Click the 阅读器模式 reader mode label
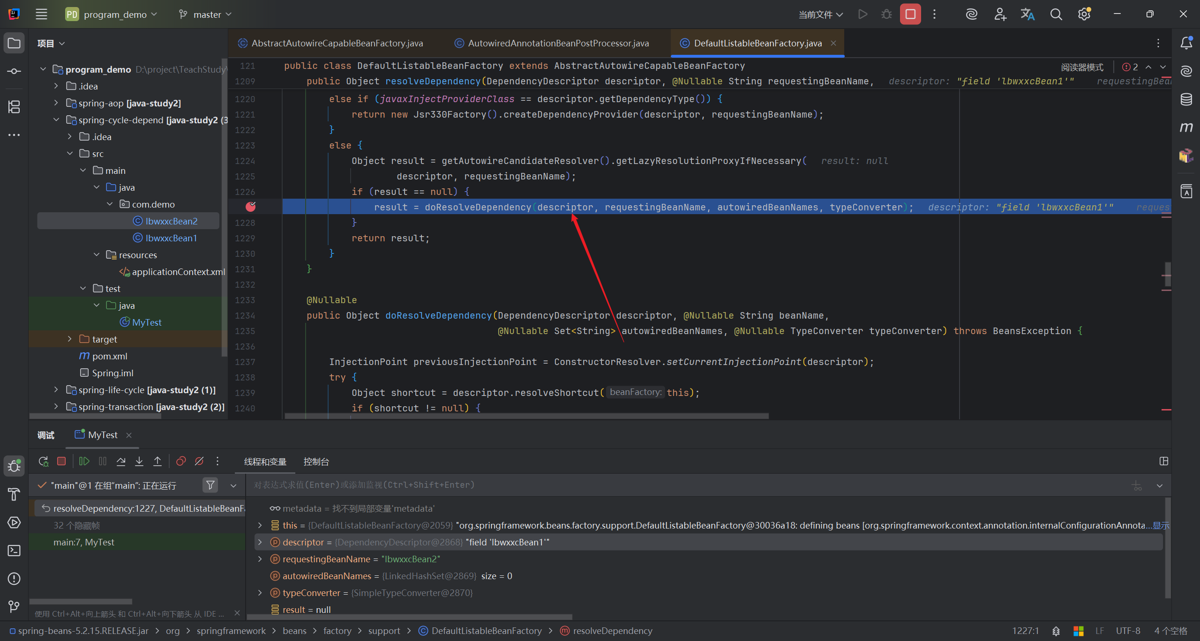Image resolution: width=1200 pixels, height=641 pixels. pos(1082,67)
